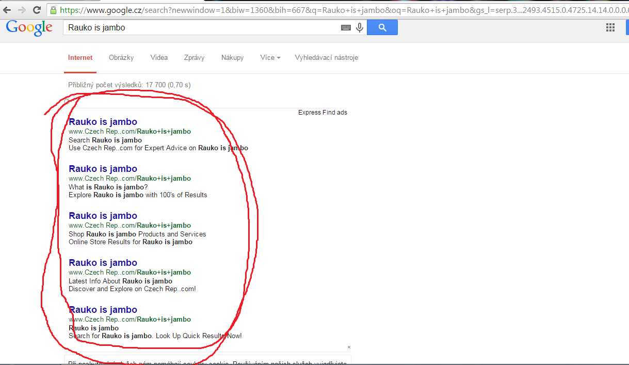Start voice search with the microphone icon

click(x=360, y=28)
